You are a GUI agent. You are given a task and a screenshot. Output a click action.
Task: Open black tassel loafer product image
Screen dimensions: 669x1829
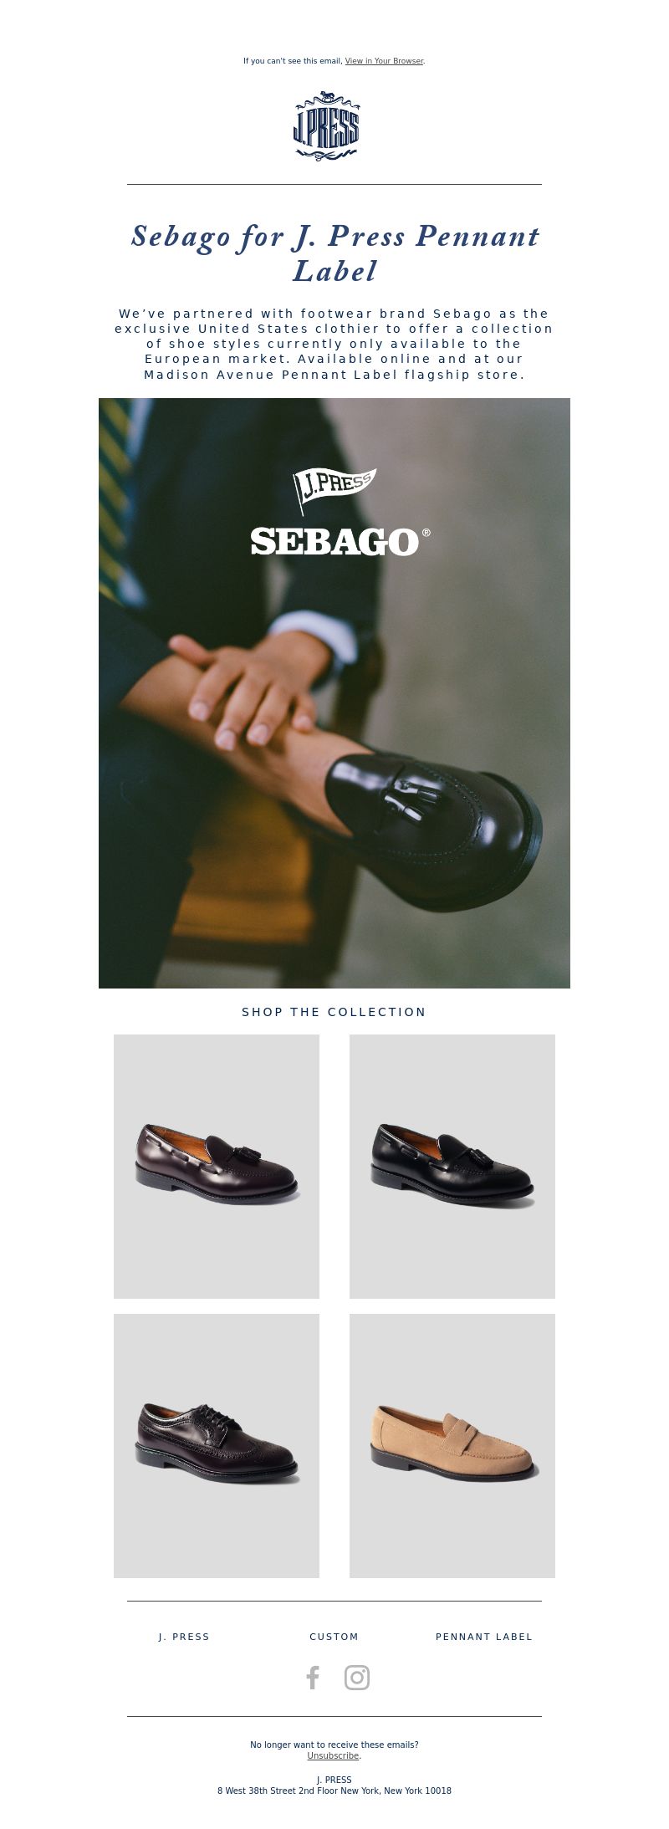pos(452,1166)
